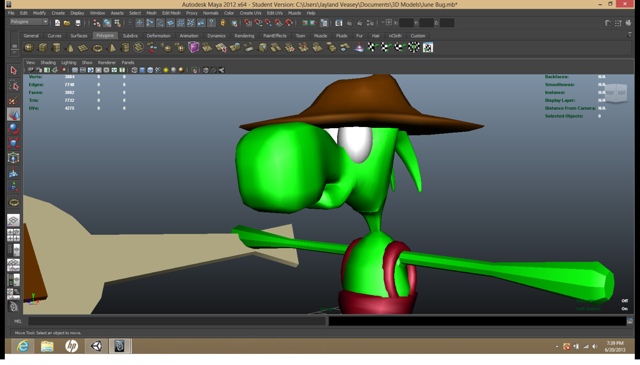Open Internet Explorer from the taskbar
Screen dimensions: 640x365
[x=23, y=346]
